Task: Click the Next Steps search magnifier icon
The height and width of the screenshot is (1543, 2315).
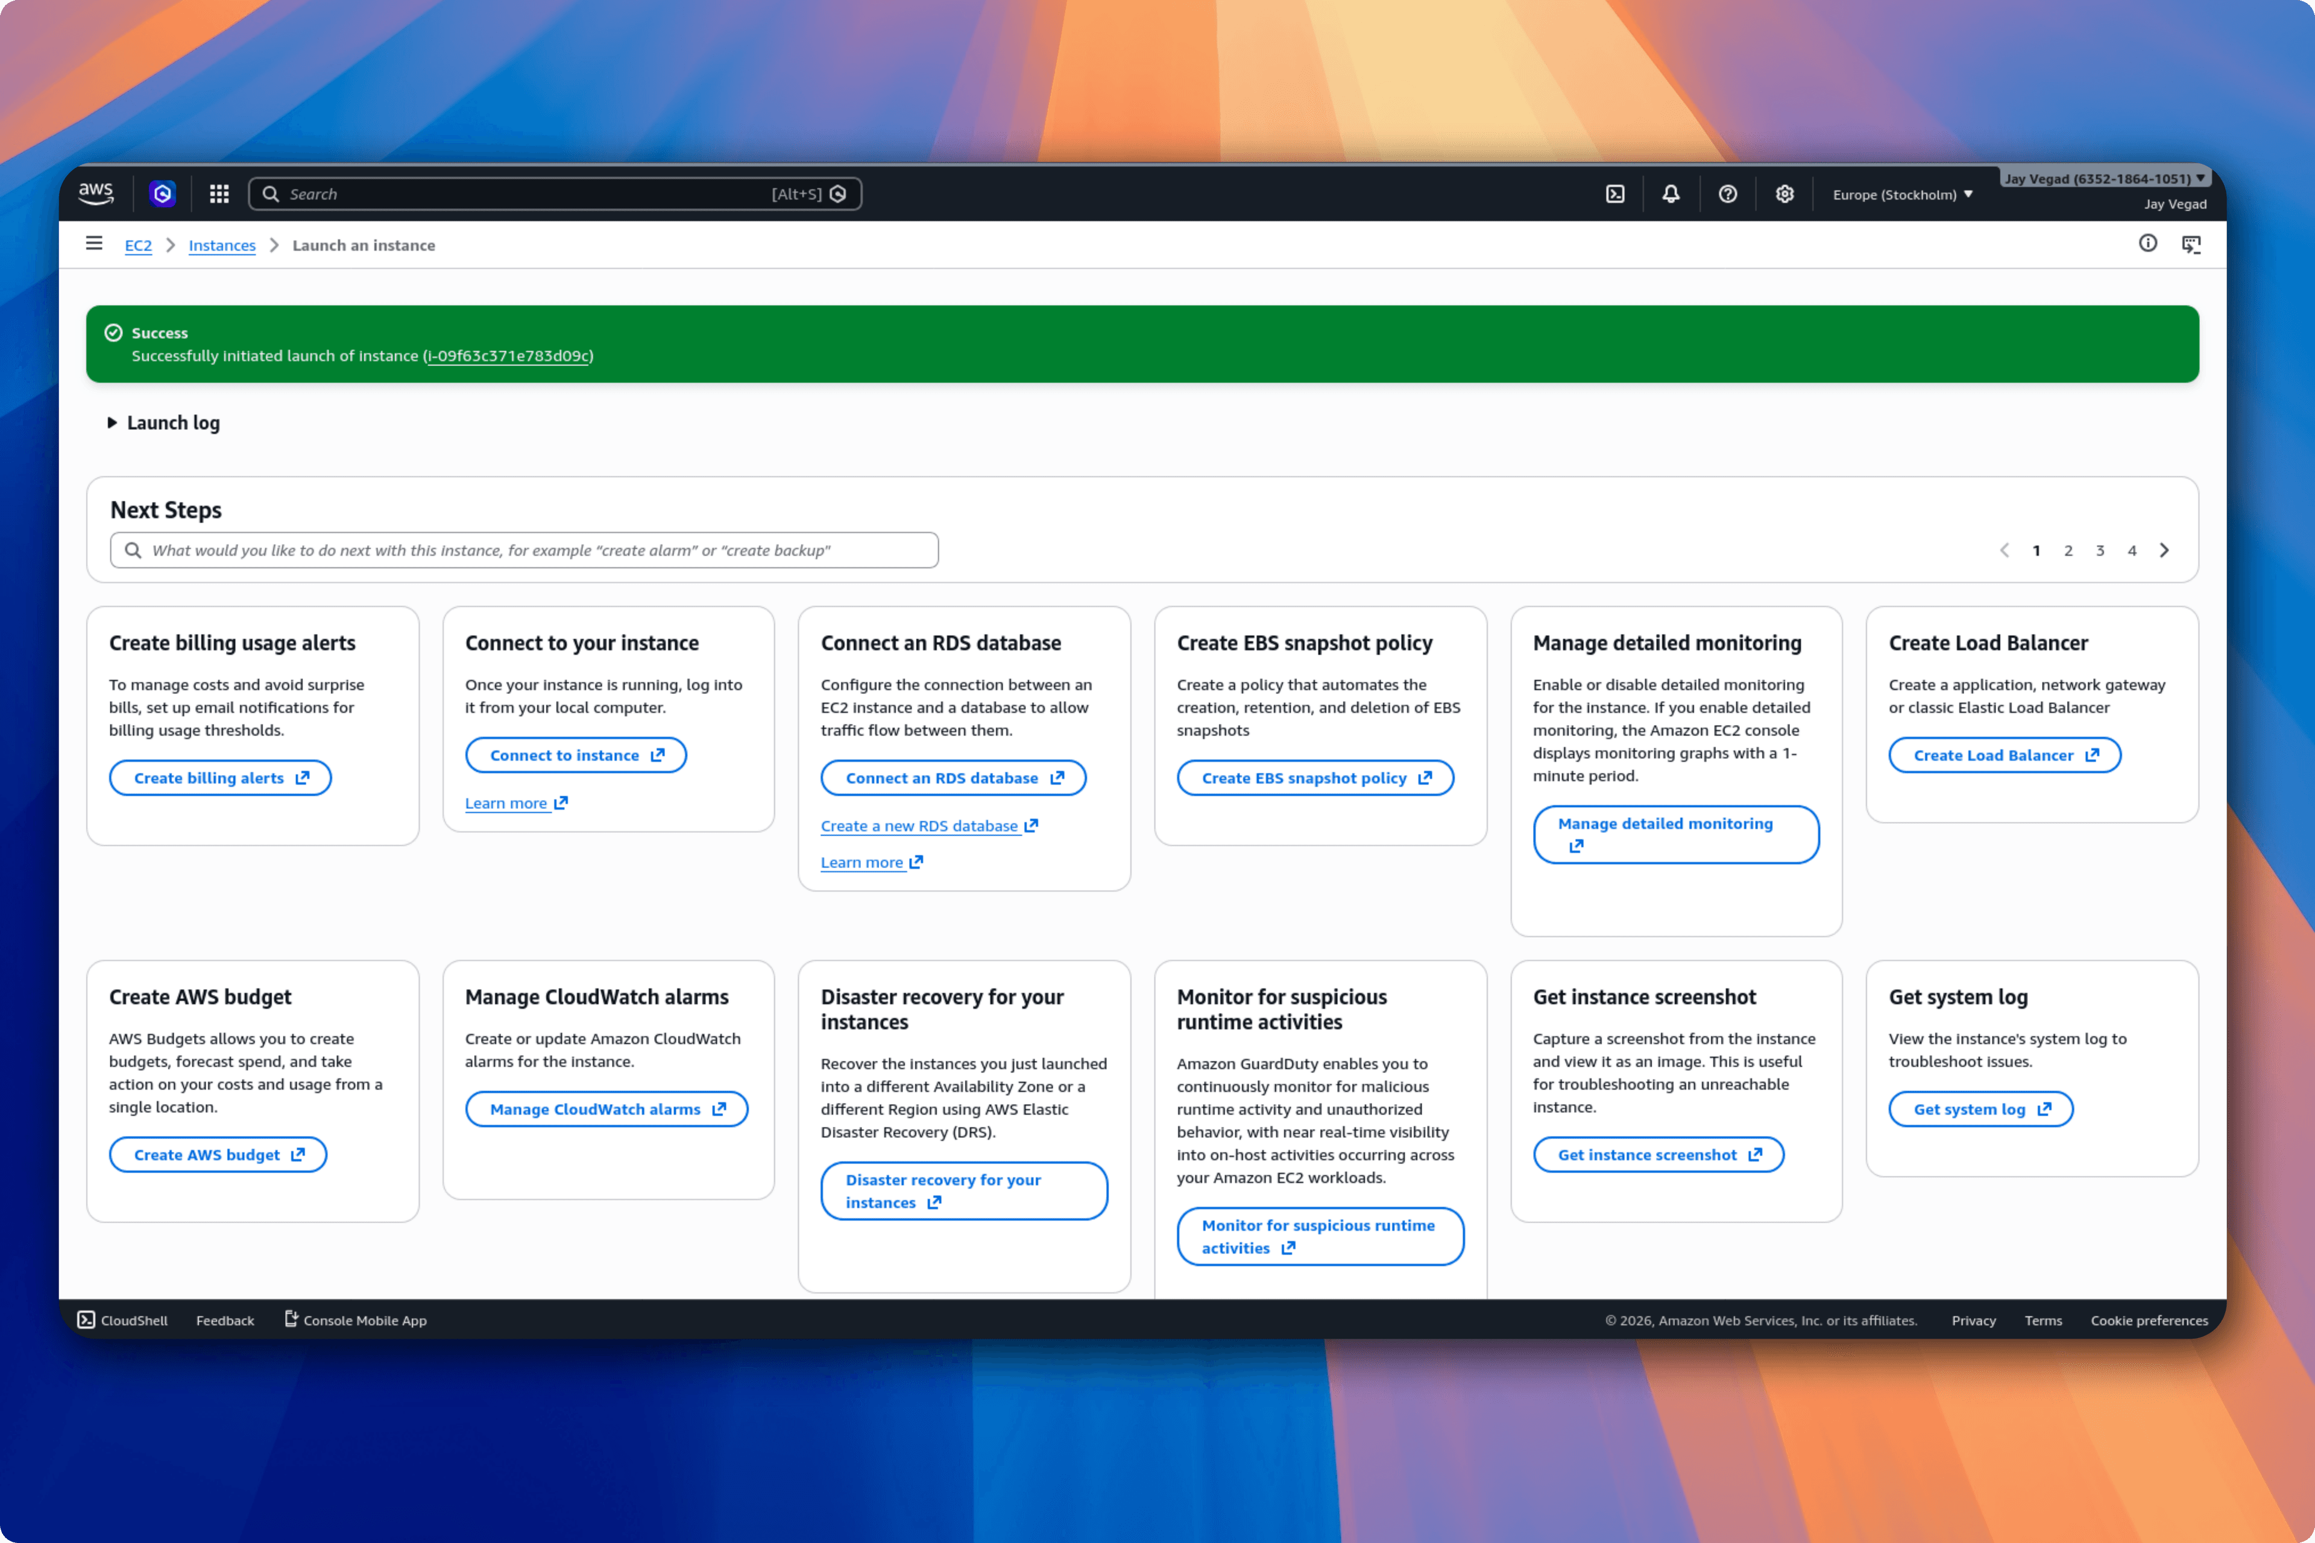Action: tap(133, 550)
